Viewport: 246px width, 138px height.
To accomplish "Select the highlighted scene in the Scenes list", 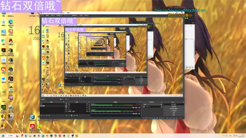I will [52, 106].
